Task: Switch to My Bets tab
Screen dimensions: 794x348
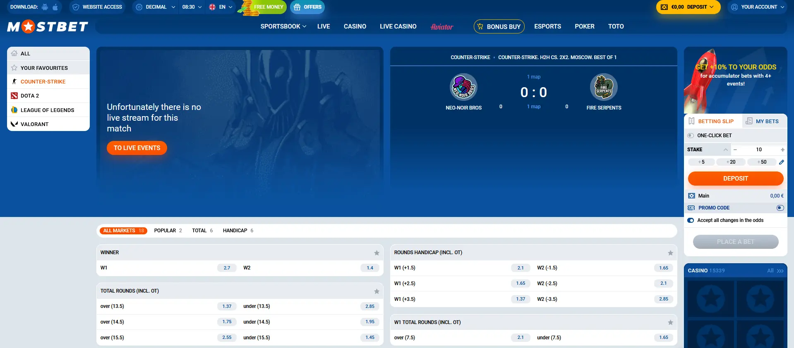Action: pos(764,121)
